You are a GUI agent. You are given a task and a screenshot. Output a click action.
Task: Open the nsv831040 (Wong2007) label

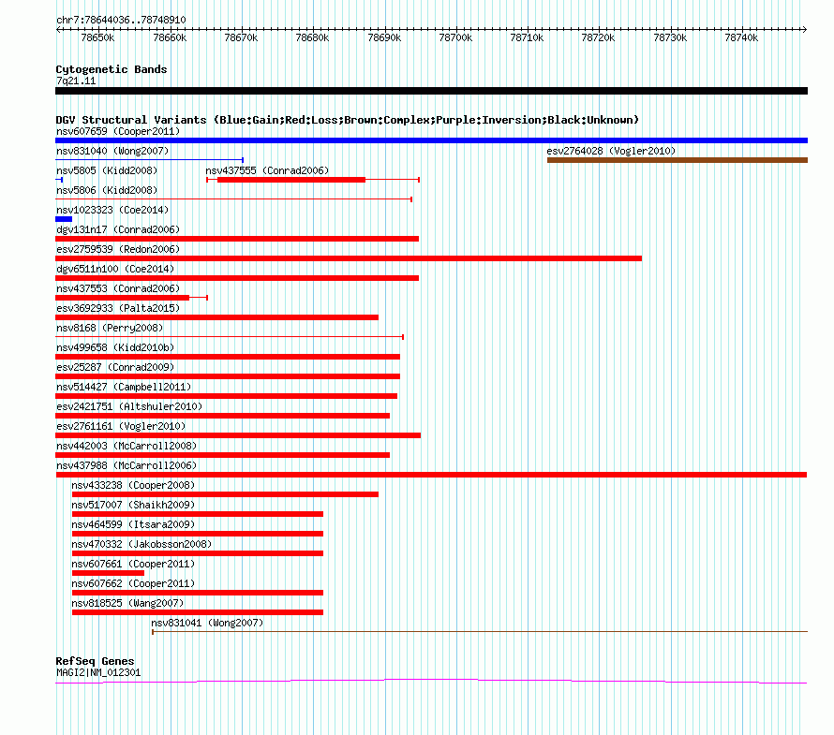112,151
